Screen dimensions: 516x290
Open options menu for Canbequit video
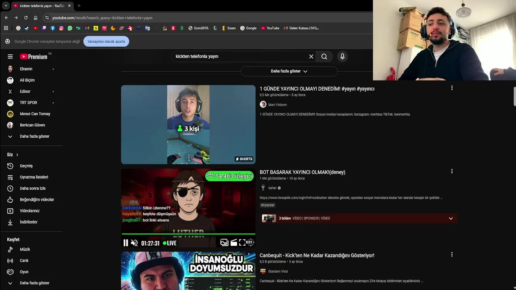(x=452, y=255)
